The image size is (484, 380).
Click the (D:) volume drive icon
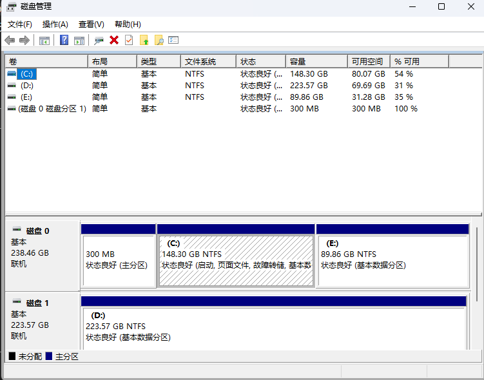coord(12,86)
